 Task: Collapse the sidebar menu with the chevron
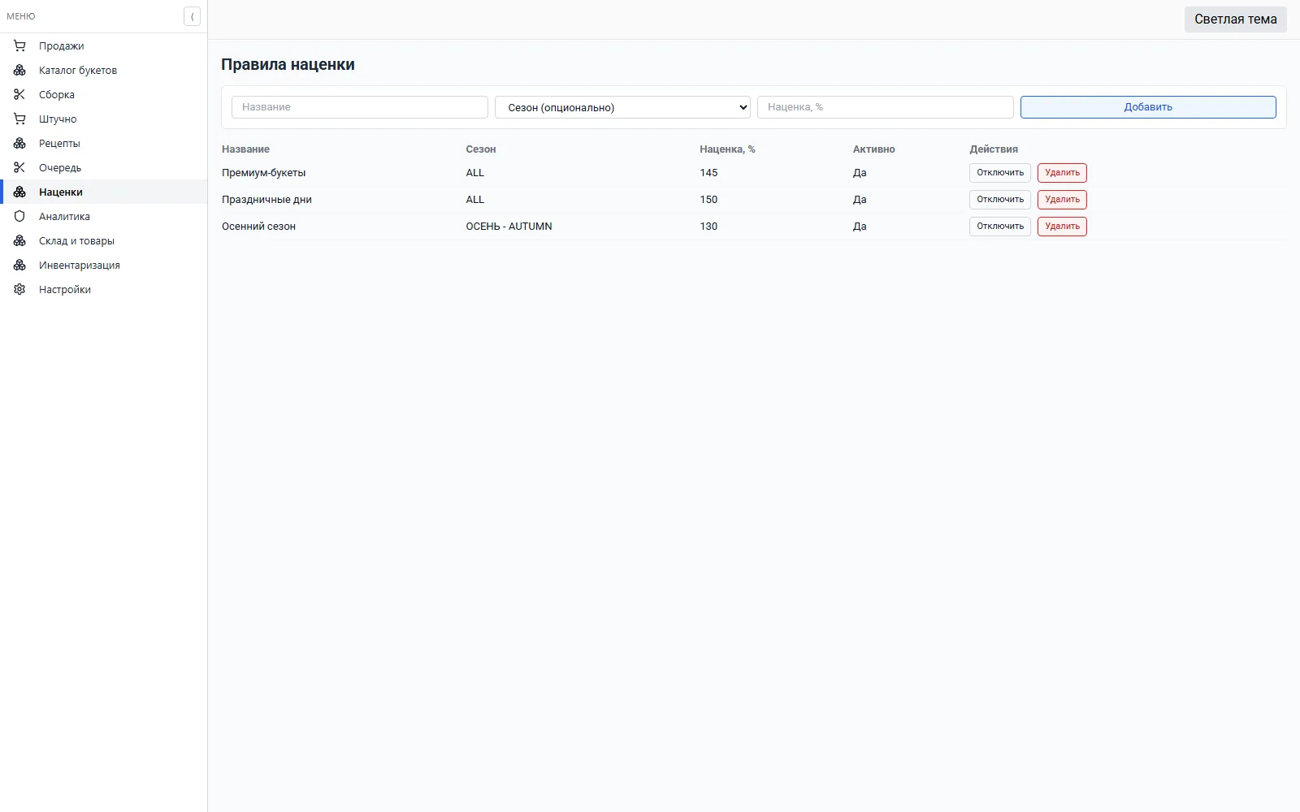coord(192,16)
